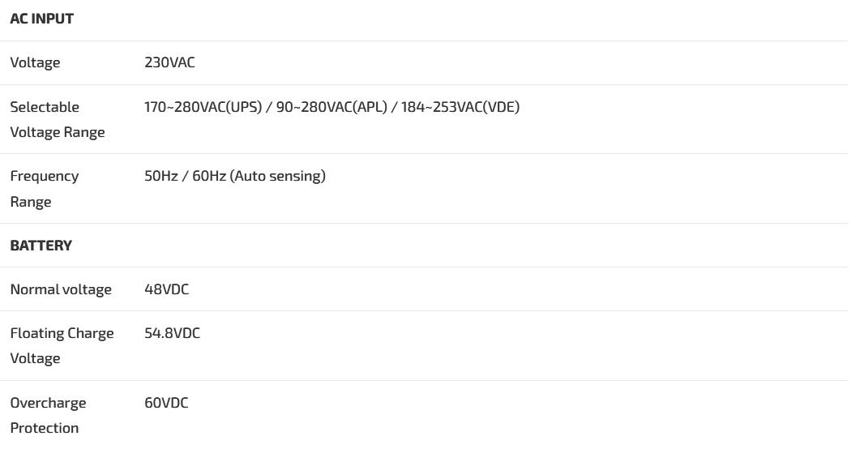Click the '(Auto sensing)' text
851x449 pixels.
click(278, 176)
